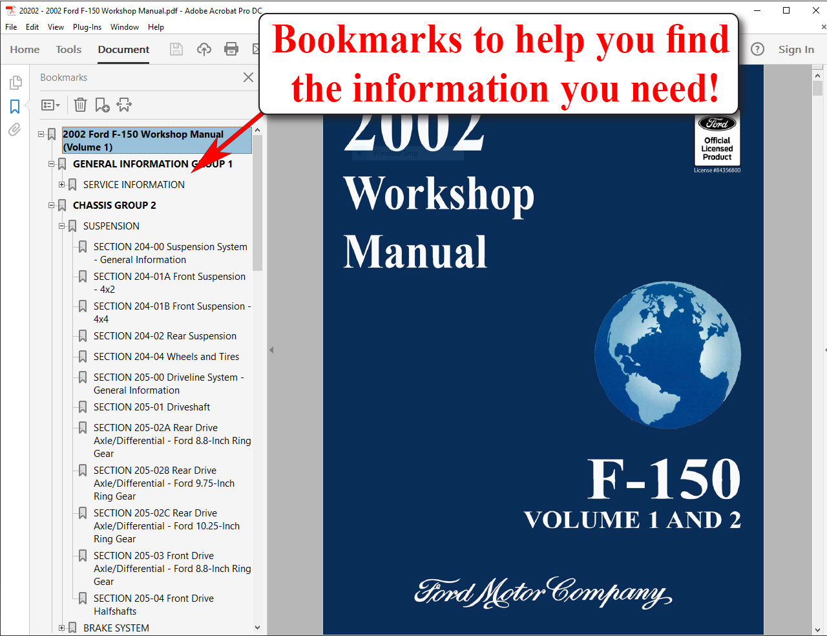This screenshot has height=636, width=827.
Task: Delete selected bookmark with trash icon
Action: point(80,105)
